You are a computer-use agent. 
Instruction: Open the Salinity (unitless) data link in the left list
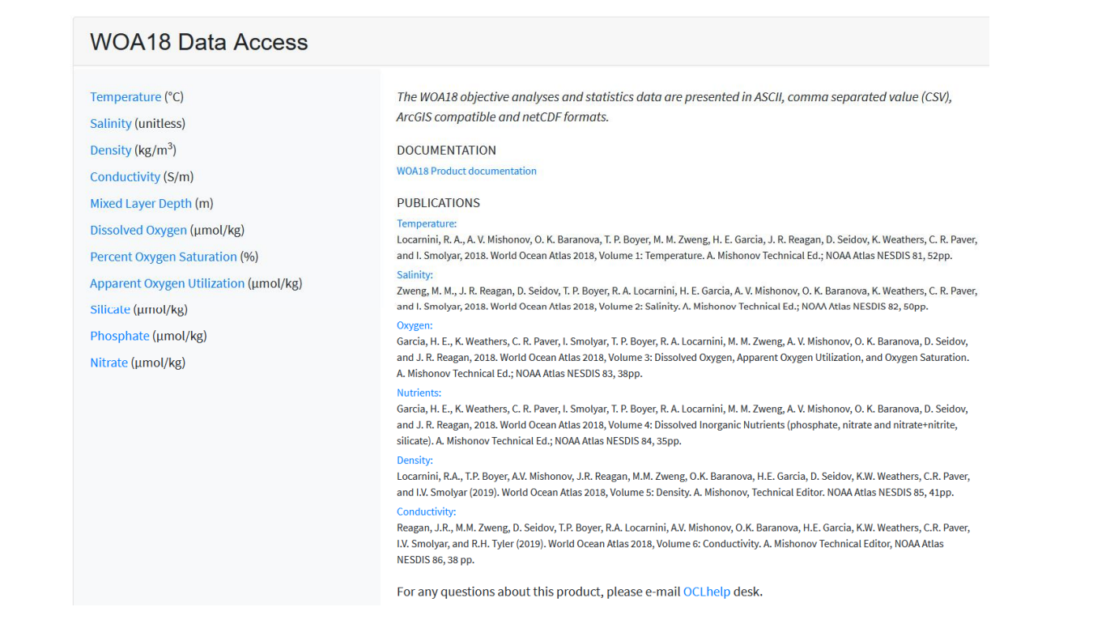pyautogui.click(x=111, y=124)
